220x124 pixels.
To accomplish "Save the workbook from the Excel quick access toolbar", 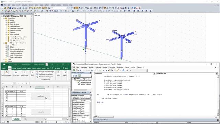I will (4, 64).
